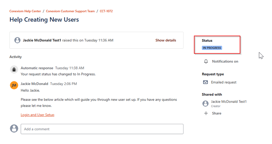This screenshot has width=272, height=144.
Task: Click the Jackie McDonald Test1 creator name
Action: point(229,102)
